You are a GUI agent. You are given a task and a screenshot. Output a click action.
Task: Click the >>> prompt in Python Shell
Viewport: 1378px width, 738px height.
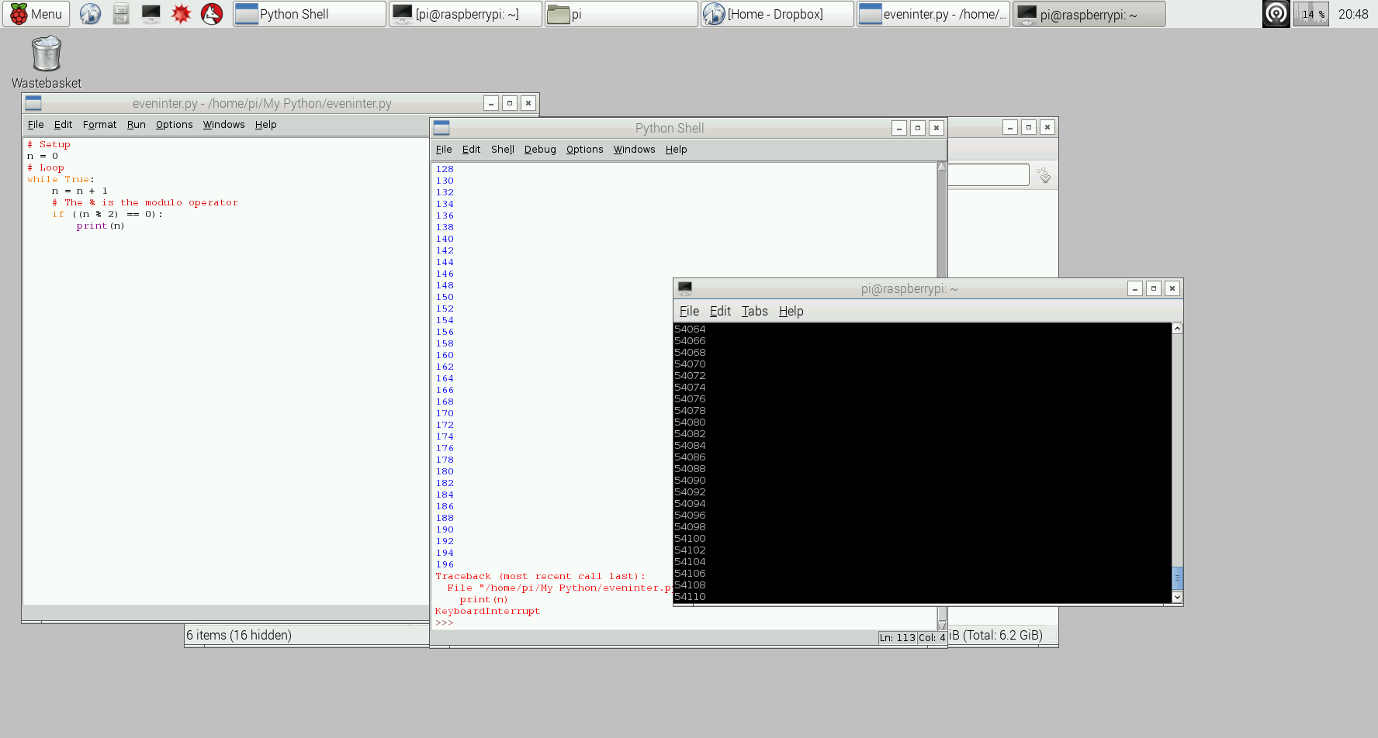click(x=444, y=622)
